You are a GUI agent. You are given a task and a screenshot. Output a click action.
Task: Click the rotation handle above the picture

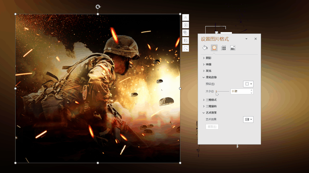pyautogui.click(x=98, y=7)
